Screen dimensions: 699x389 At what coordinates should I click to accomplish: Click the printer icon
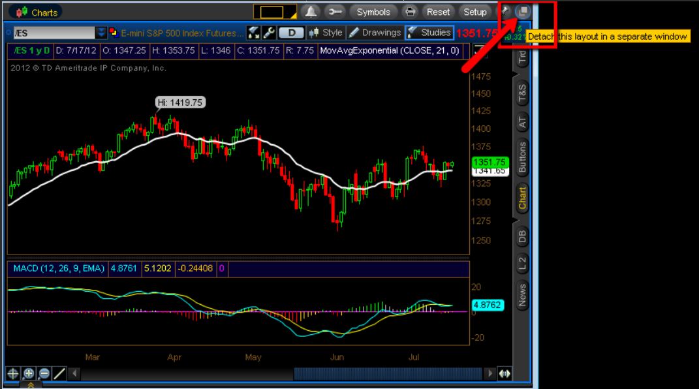[x=410, y=12]
